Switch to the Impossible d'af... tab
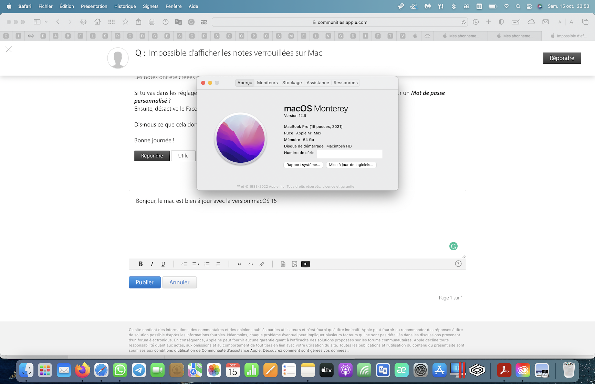 point(568,36)
